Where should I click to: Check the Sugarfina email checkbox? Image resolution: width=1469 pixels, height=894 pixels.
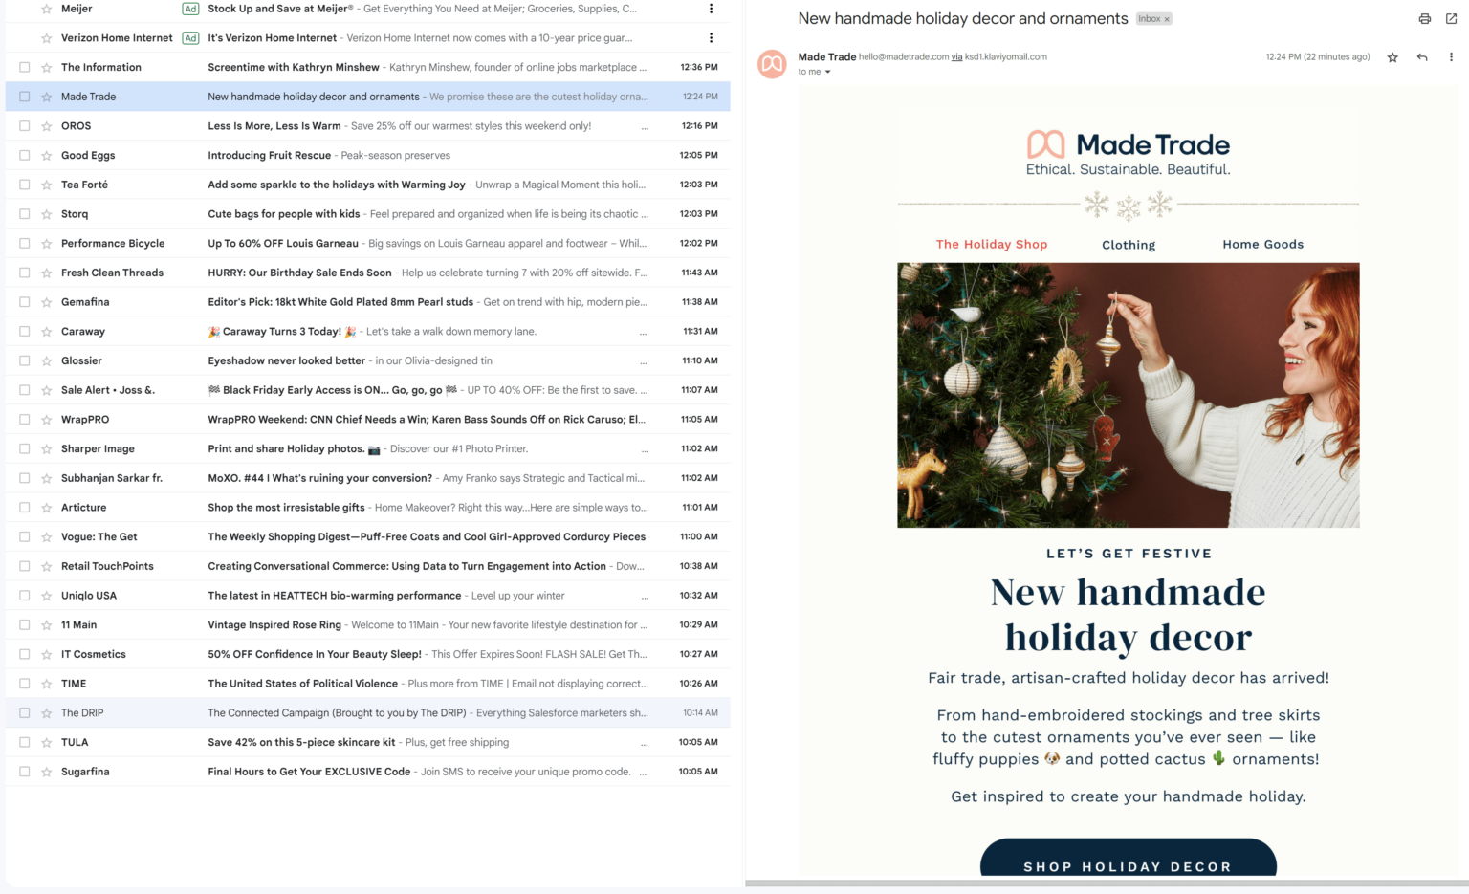tap(24, 772)
